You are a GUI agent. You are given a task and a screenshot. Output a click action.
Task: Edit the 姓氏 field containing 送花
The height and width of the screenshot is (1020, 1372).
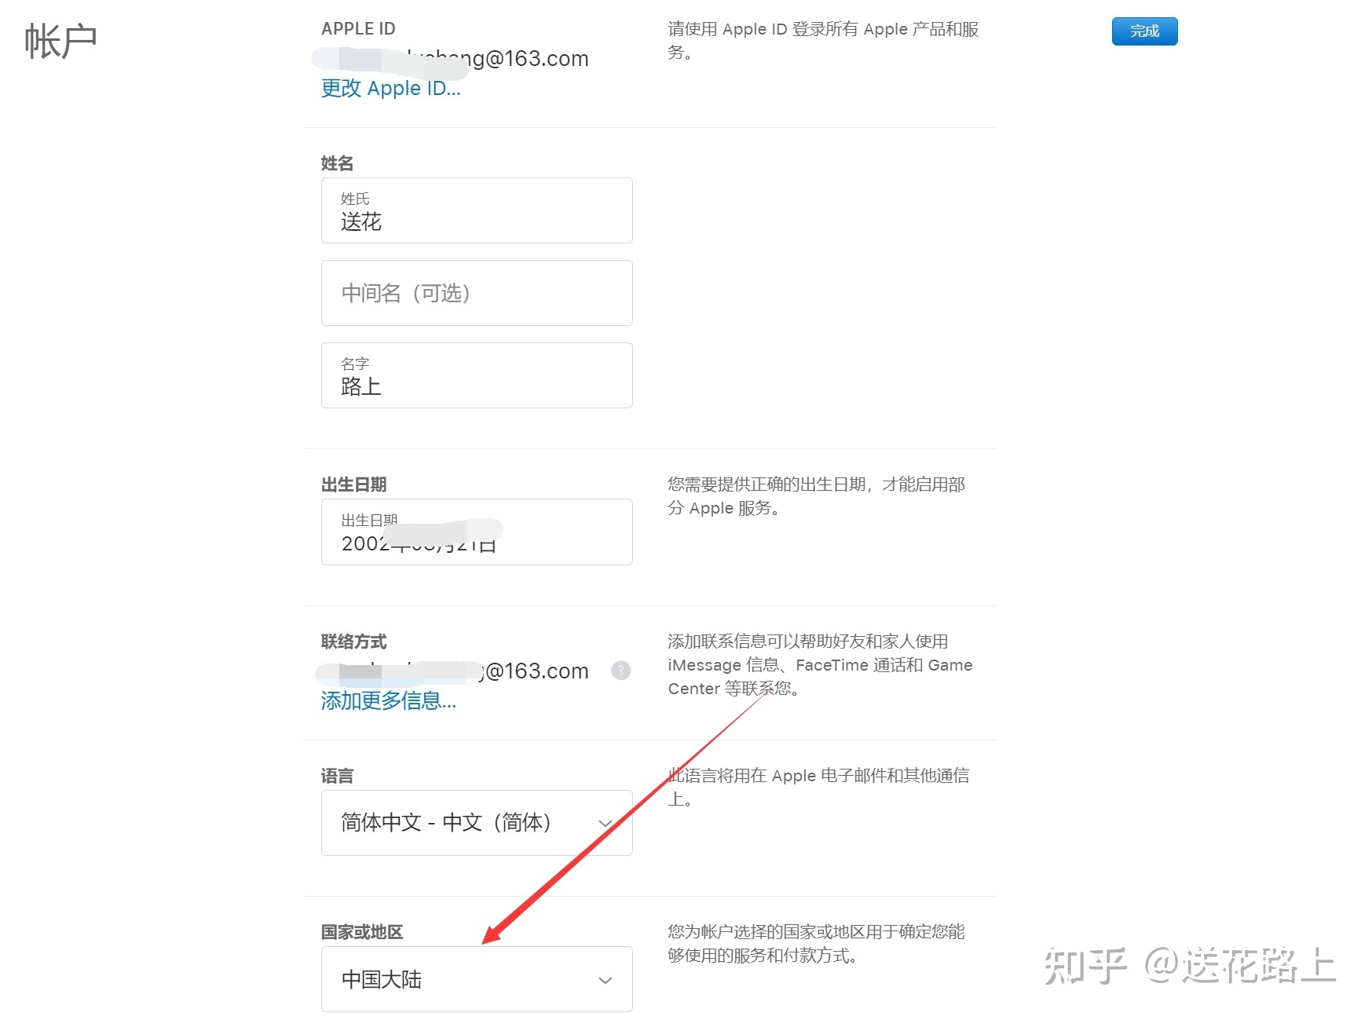click(477, 210)
